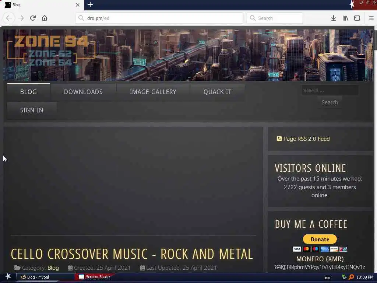Open the Cello Crossover Music article title
The width and height of the screenshot is (377, 283).
tap(132, 254)
